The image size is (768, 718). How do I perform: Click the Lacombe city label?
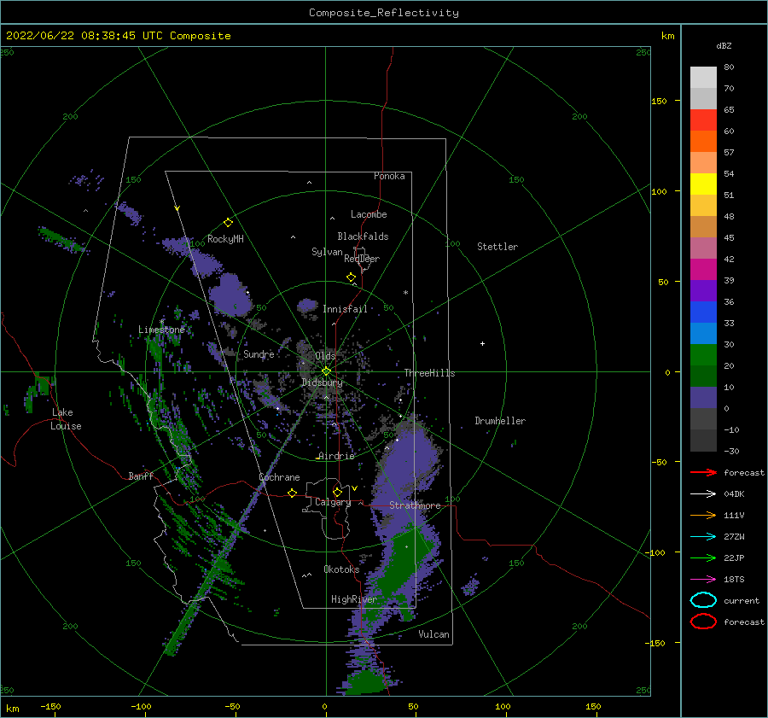[369, 214]
